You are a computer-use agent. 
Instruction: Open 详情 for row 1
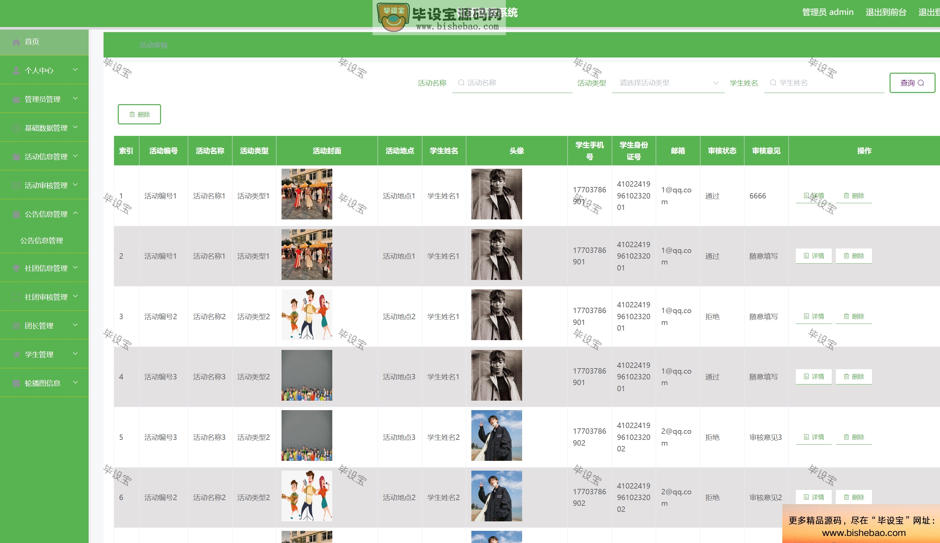pos(813,196)
